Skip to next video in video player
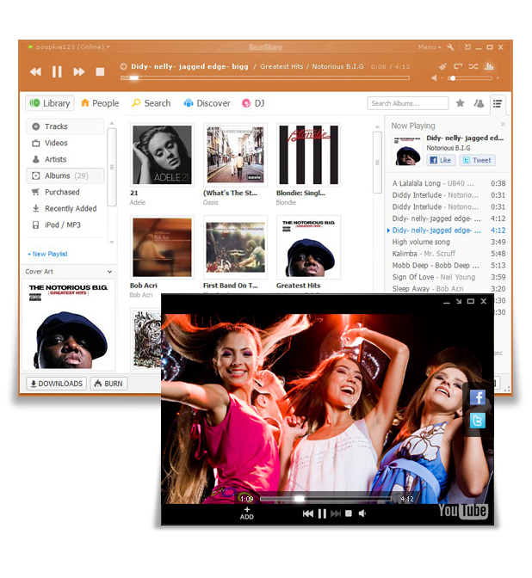The width and height of the screenshot is (532, 578). (x=336, y=513)
